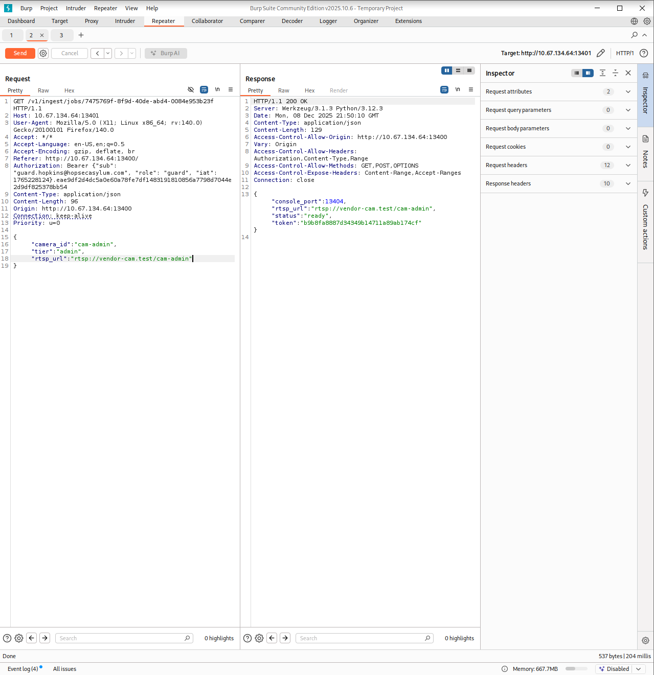654x675 pixels.
Task: Open Repeater request settings gear icon
Action: click(x=43, y=53)
